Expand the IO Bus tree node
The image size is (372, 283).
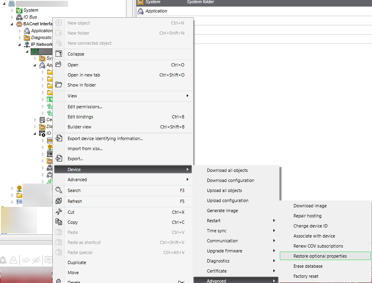click(x=12, y=17)
